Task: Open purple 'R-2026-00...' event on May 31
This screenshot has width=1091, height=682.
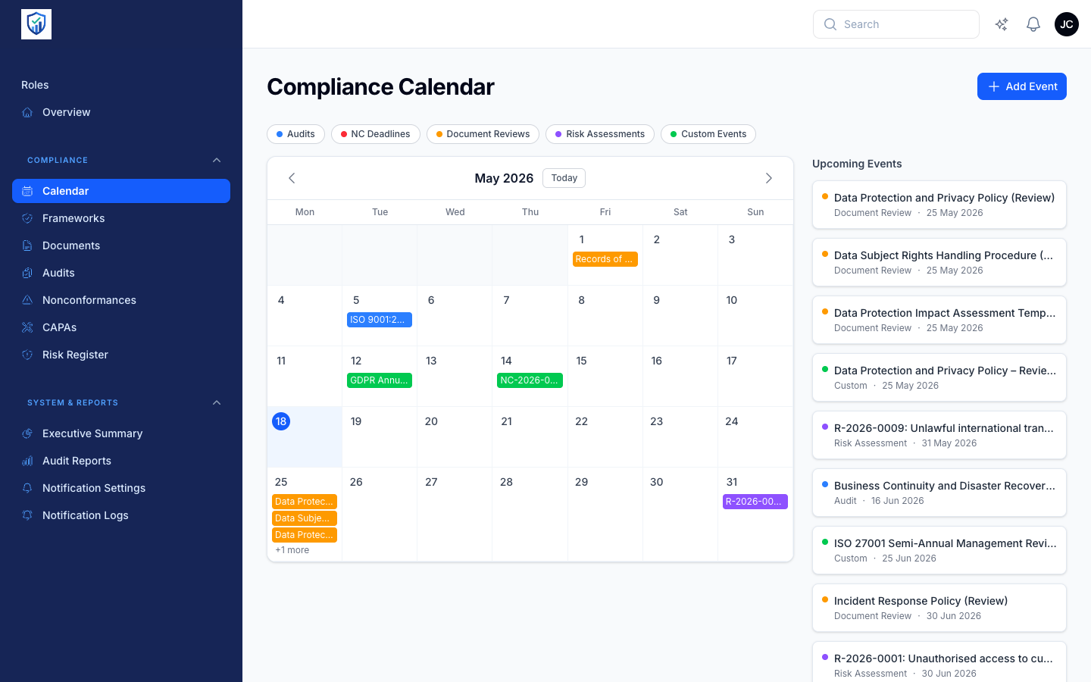Action: click(755, 502)
